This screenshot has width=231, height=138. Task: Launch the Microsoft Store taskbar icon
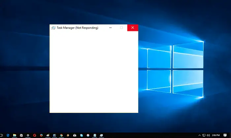pyautogui.click(x=21, y=135)
